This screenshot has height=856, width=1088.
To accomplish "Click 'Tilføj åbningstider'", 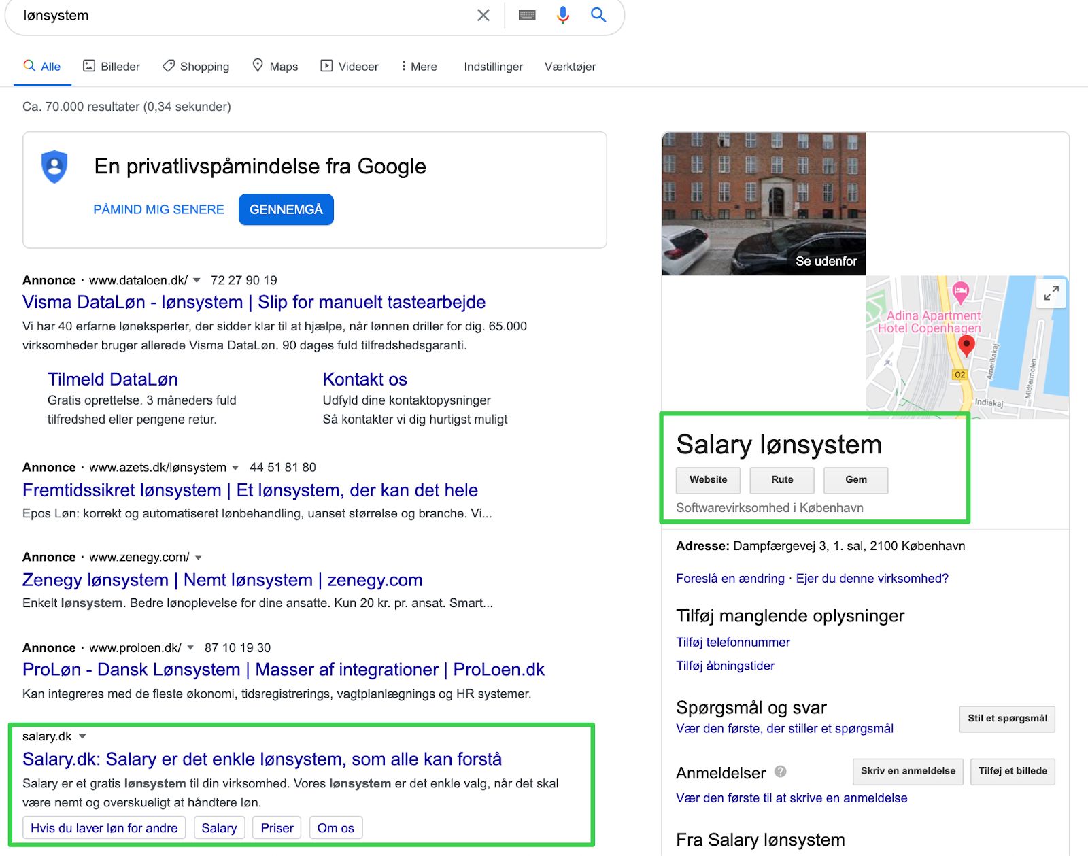I will coord(725,666).
